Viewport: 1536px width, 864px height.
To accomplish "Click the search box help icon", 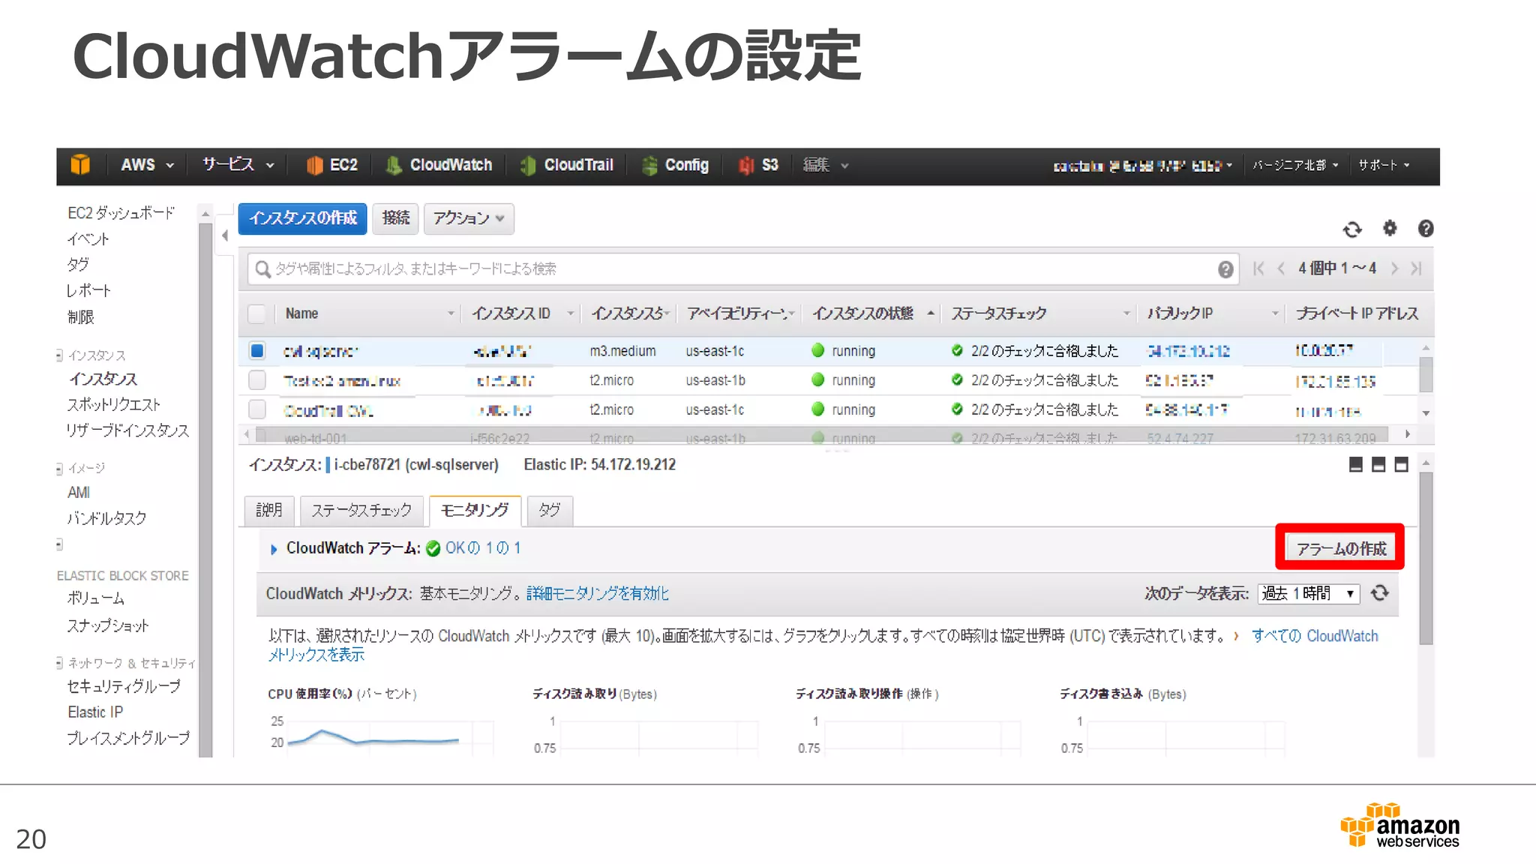I will pos(1225,269).
